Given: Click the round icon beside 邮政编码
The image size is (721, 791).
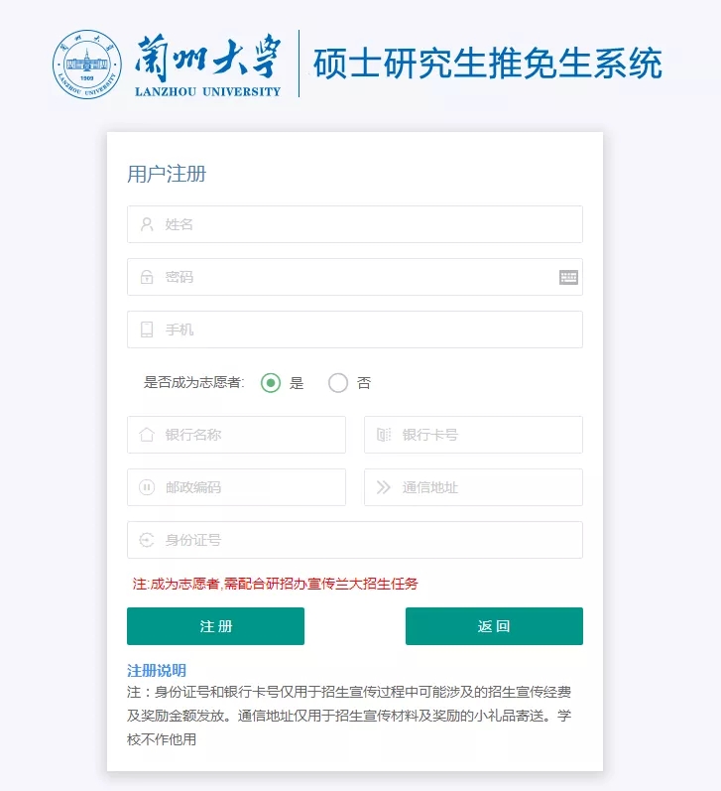Looking at the screenshot, I should point(147,487).
